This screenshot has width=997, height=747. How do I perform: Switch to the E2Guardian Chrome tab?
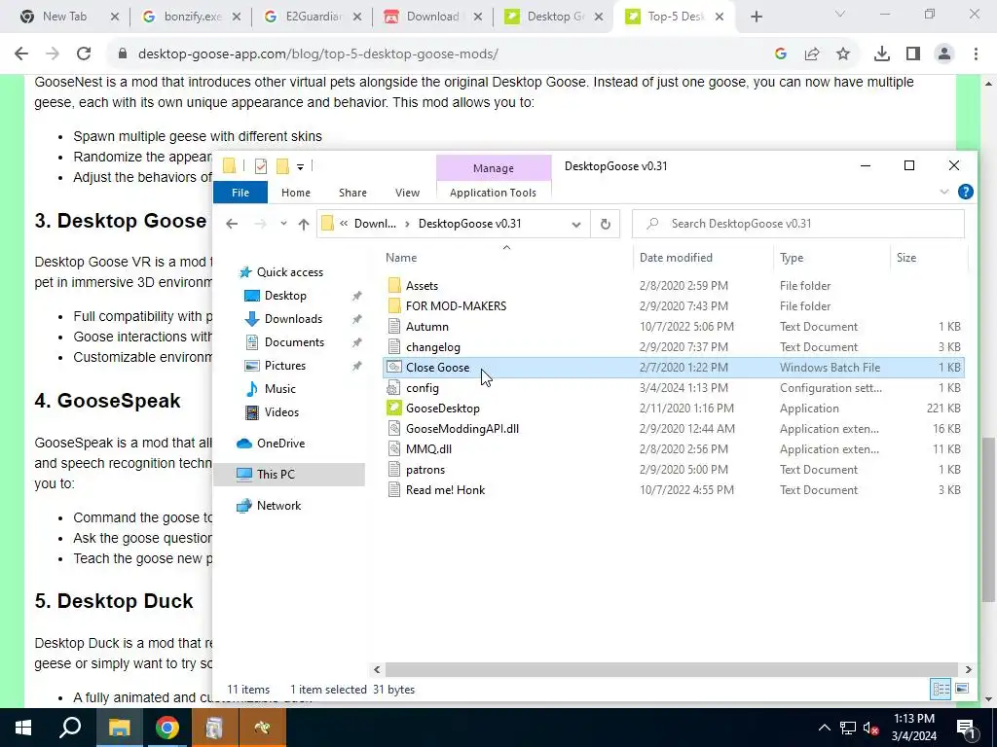[313, 17]
